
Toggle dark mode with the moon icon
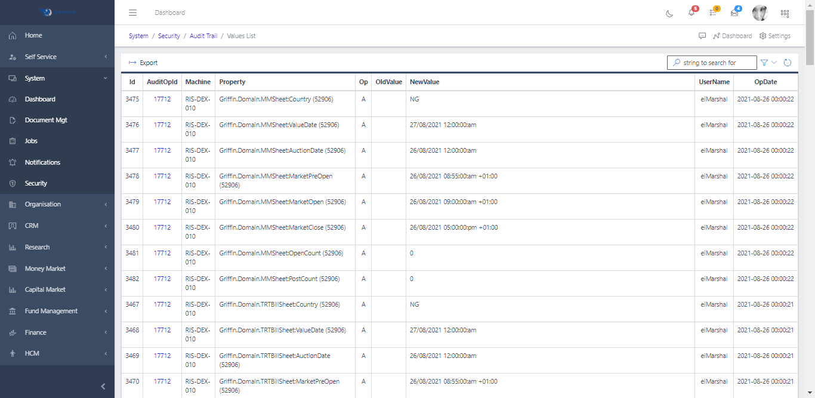(669, 13)
